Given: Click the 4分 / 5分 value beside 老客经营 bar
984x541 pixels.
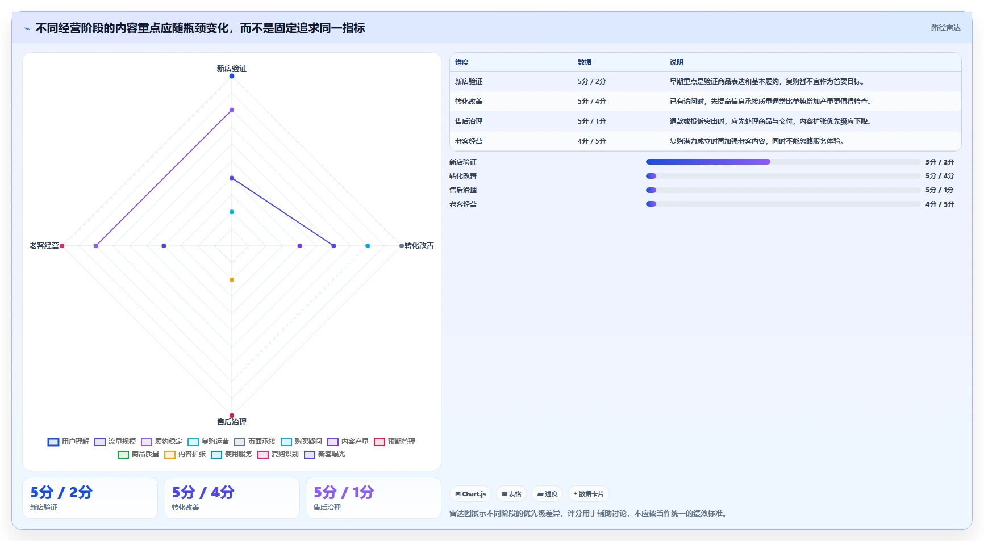Looking at the screenshot, I should click(940, 204).
